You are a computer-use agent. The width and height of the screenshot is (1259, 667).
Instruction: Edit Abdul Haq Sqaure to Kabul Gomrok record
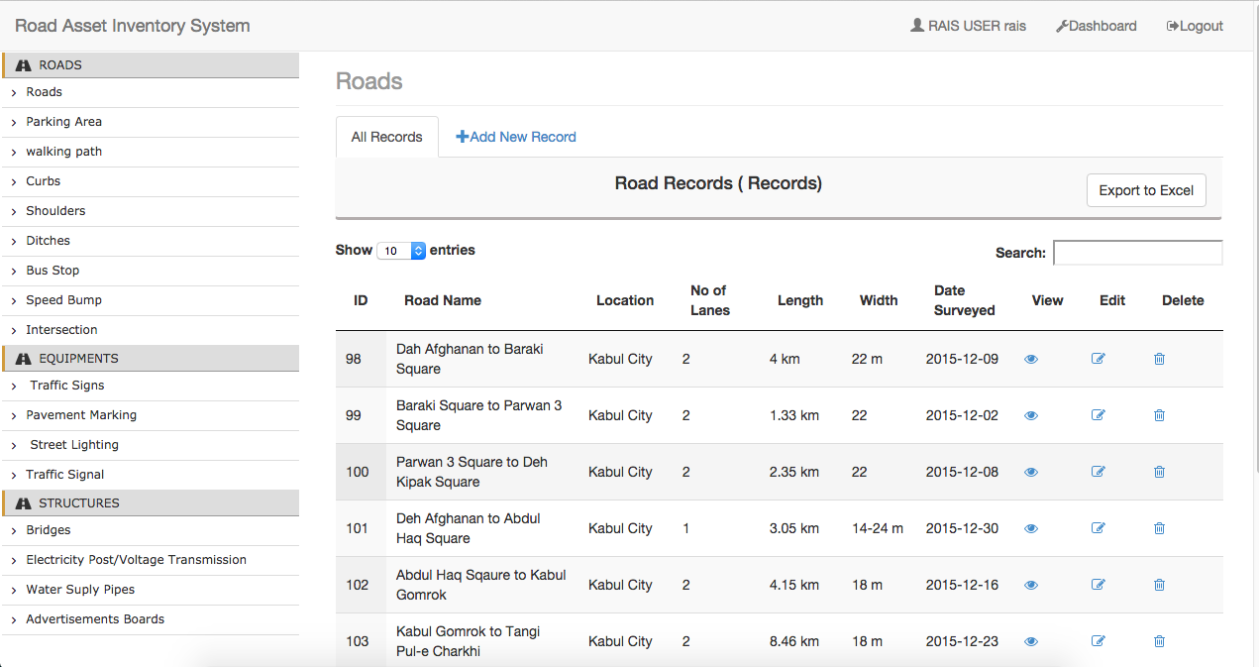click(x=1098, y=585)
